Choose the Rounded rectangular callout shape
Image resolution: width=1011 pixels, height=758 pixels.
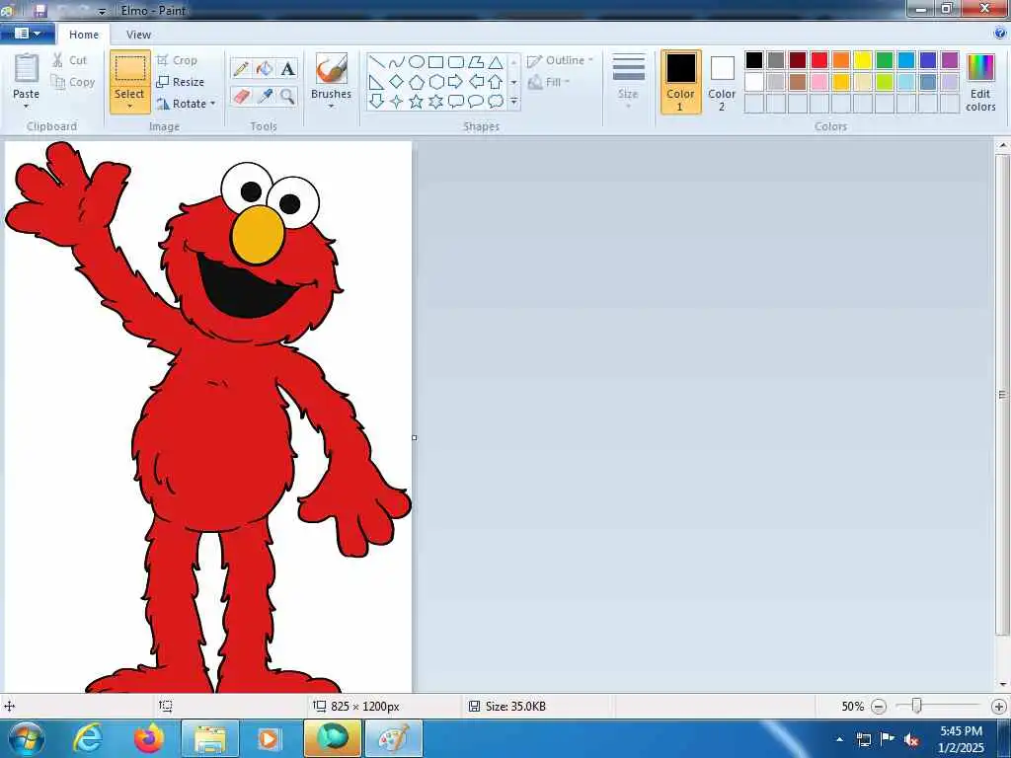tap(456, 102)
